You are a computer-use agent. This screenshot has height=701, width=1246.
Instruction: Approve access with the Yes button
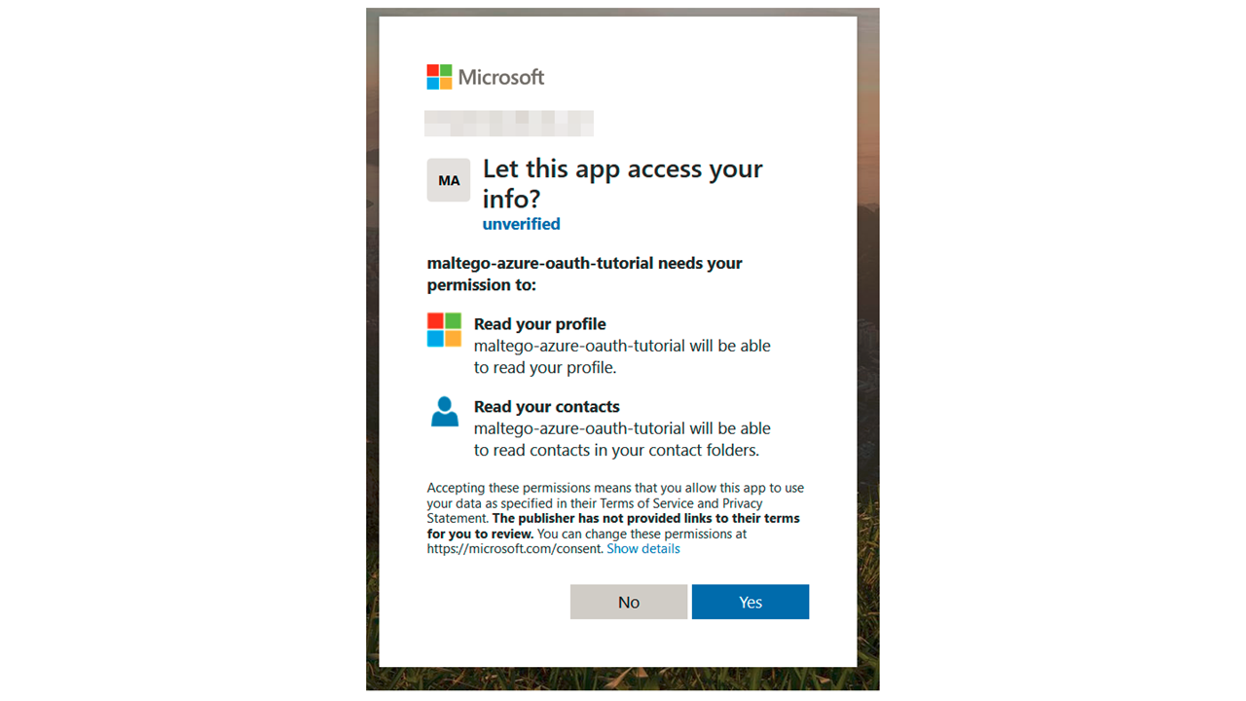click(751, 602)
